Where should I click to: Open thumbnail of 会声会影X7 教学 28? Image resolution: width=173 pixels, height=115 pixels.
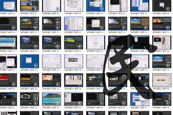pyautogui.click(x=74, y=61)
